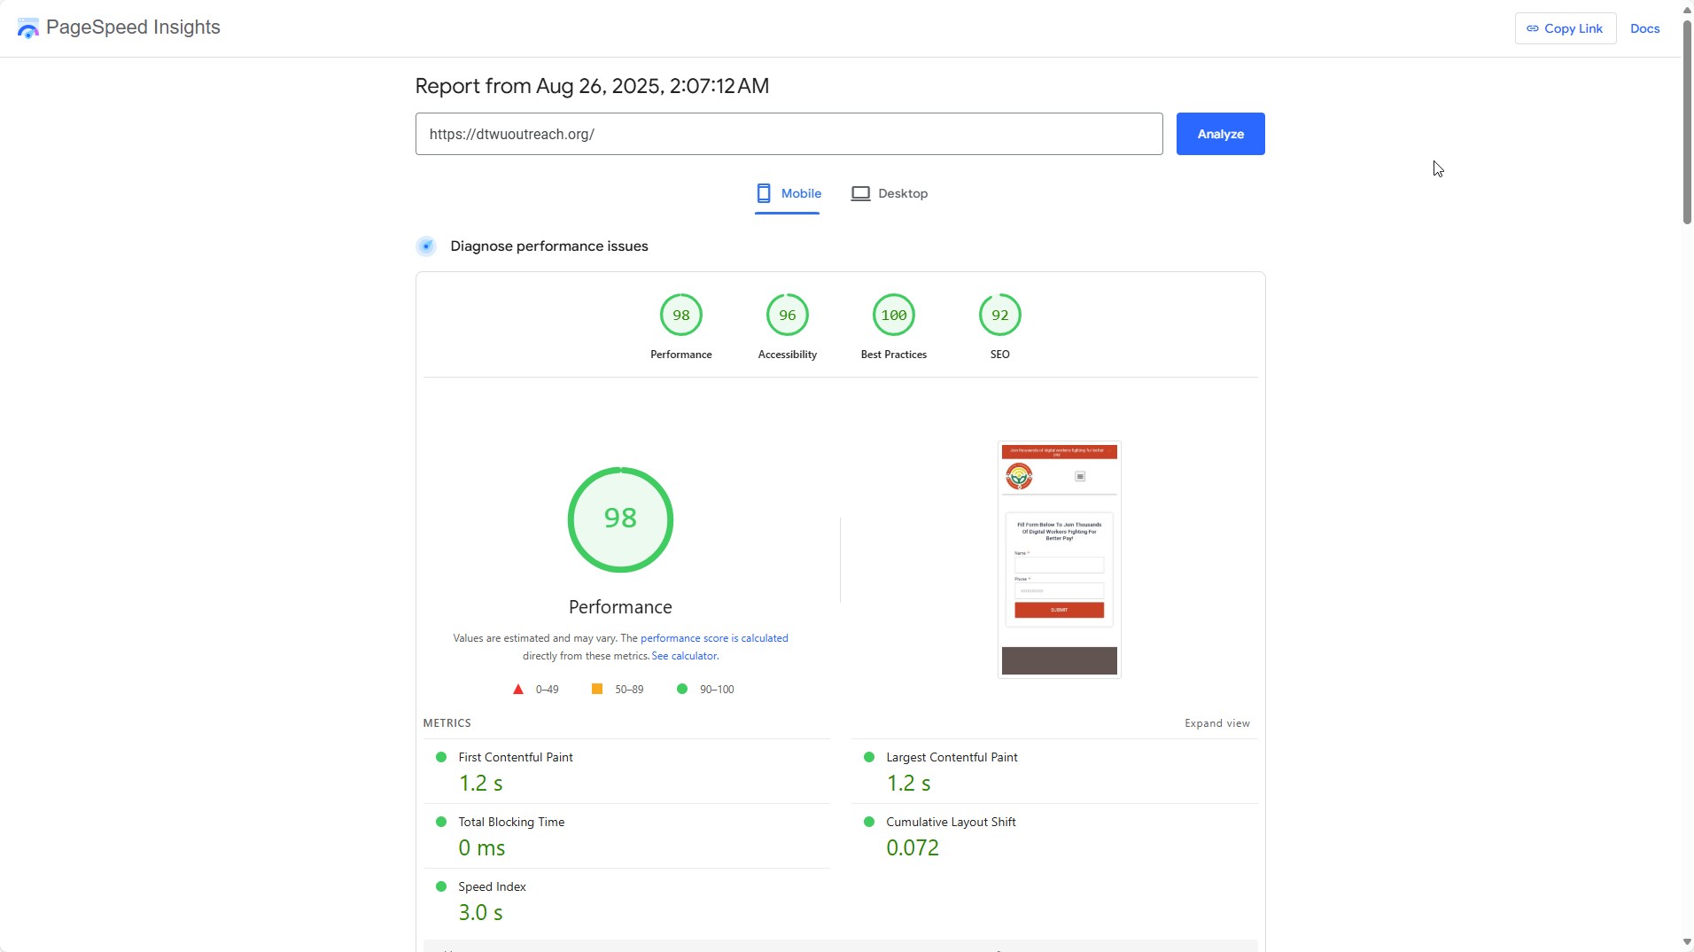1694x952 pixels.
Task: Open the Docs link
Action: 1644,28
